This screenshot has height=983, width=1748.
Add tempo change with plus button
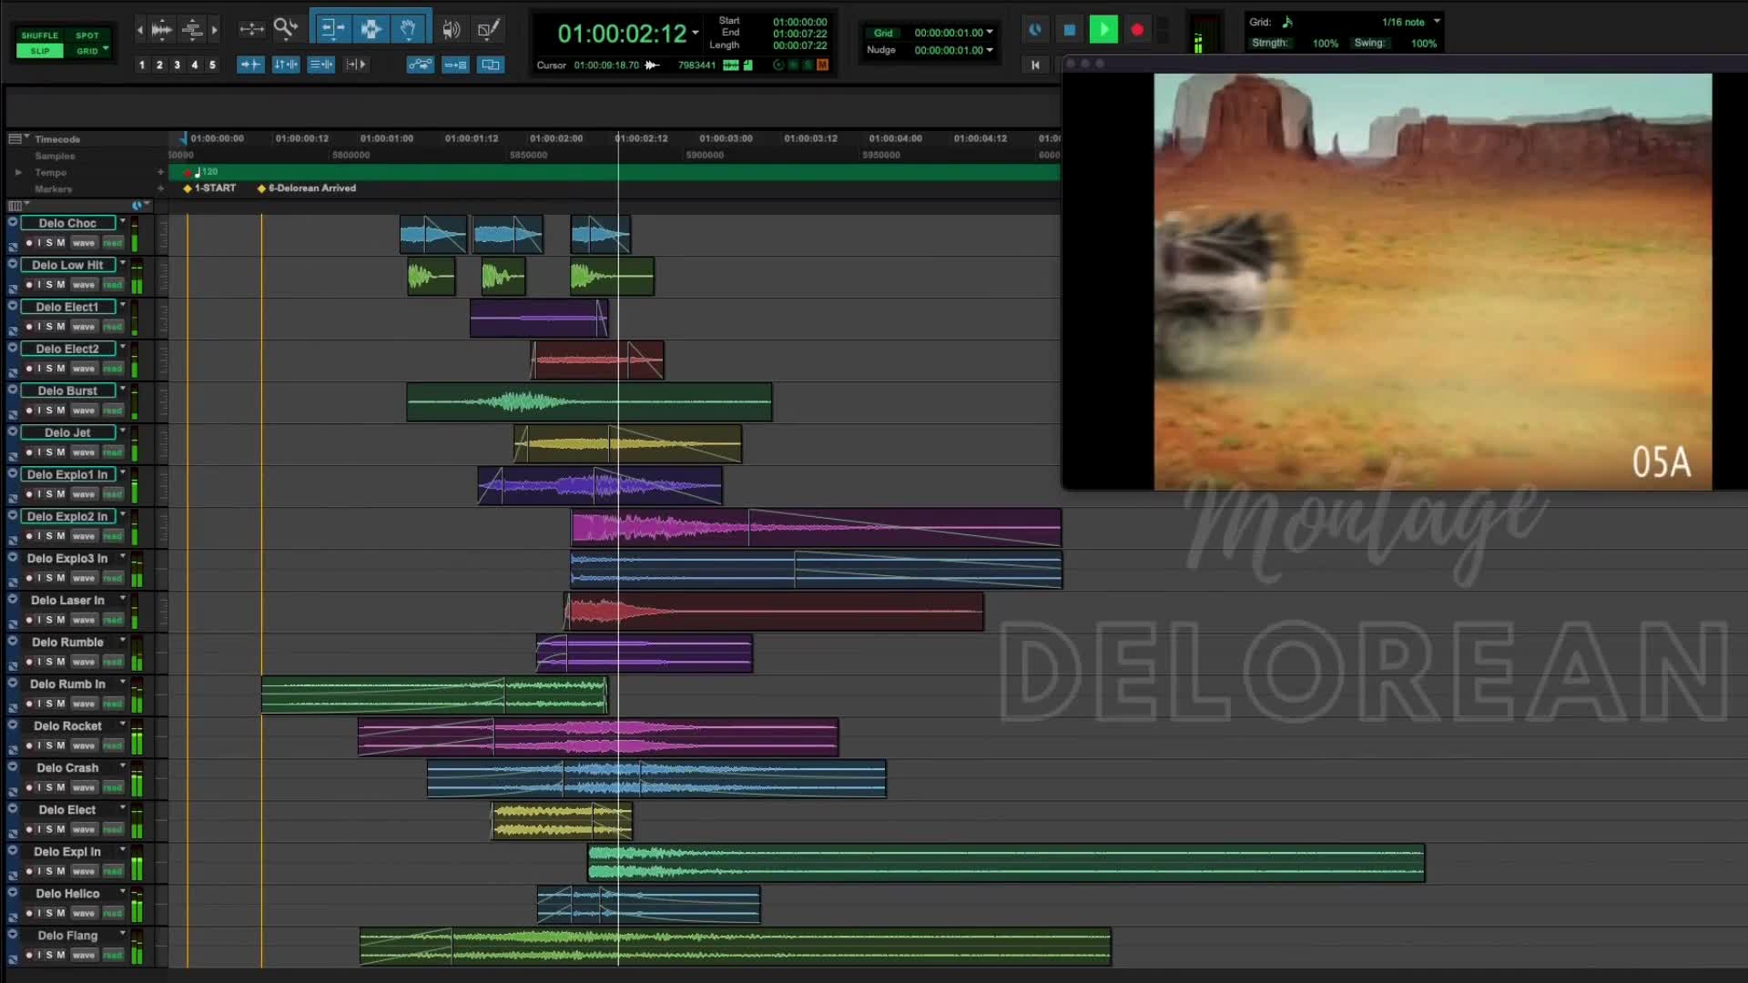160,172
